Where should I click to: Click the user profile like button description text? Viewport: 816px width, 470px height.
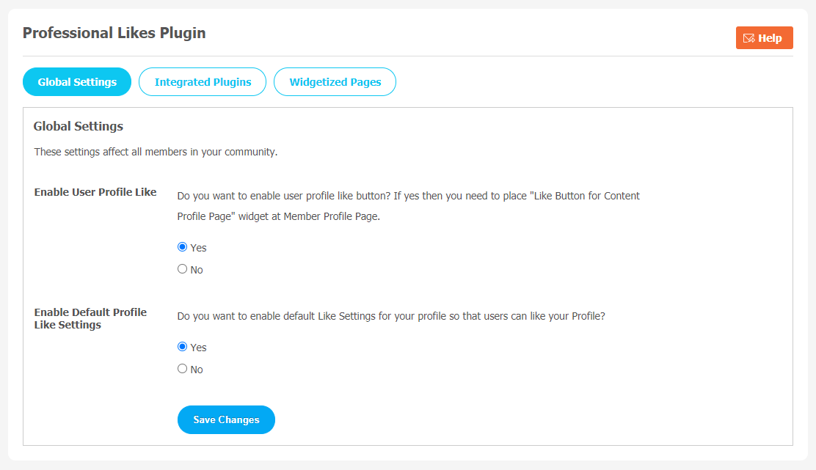coord(409,206)
